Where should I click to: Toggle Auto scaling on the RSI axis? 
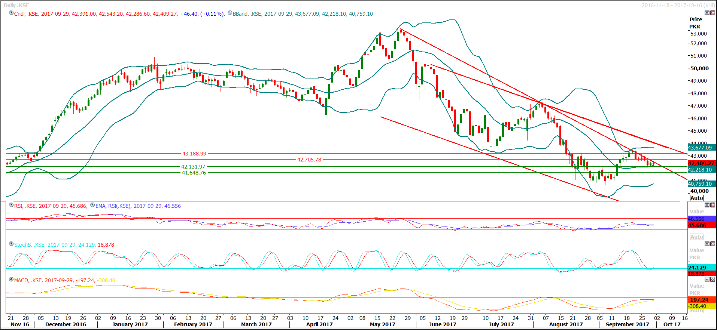click(696, 237)
